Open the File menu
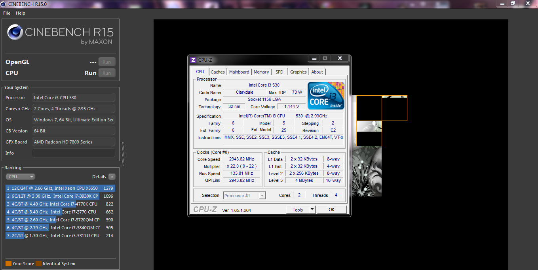 point(7,13)
